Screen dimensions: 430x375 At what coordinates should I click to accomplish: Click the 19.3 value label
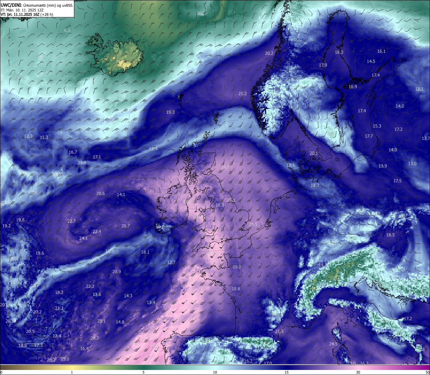coord(170,112)
